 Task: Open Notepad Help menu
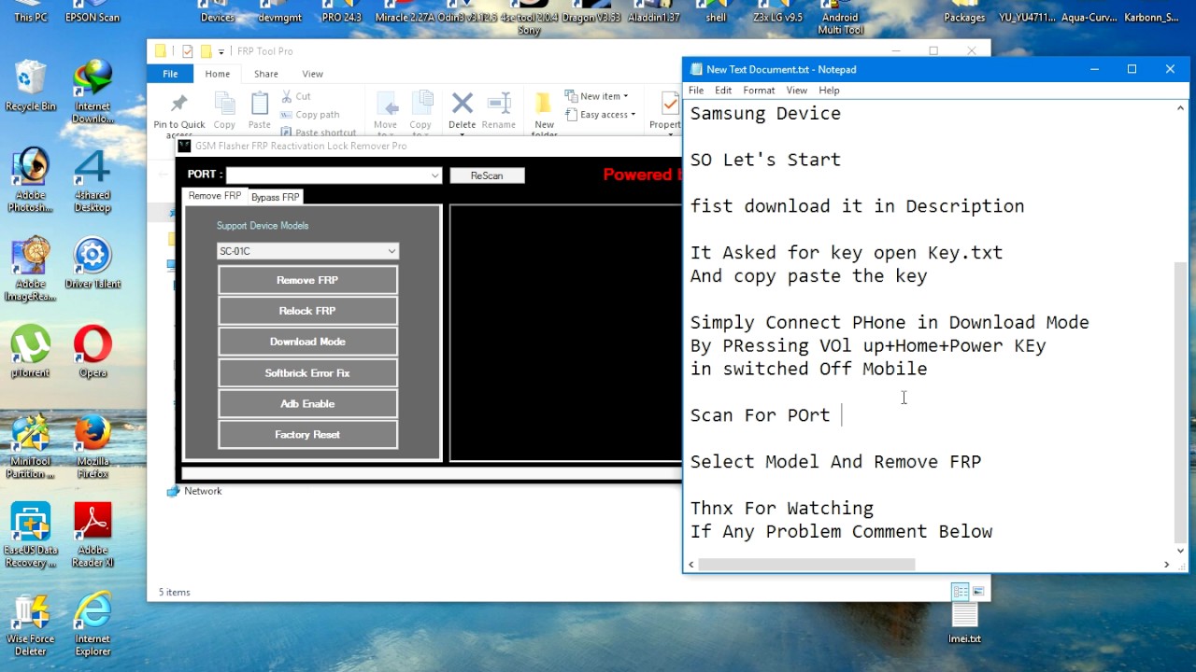pyautogui.click(x=829, y=91)
